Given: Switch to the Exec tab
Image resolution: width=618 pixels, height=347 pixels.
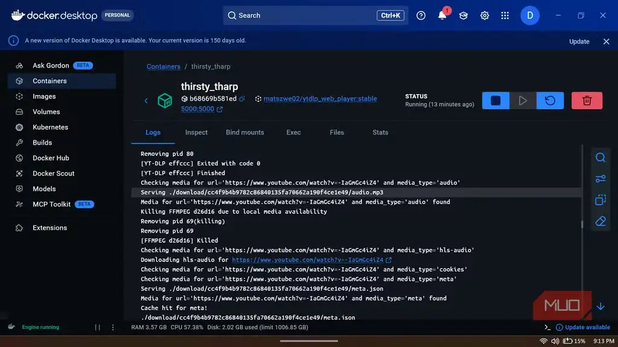Looking at the screenshot, I should coord(294,133).
